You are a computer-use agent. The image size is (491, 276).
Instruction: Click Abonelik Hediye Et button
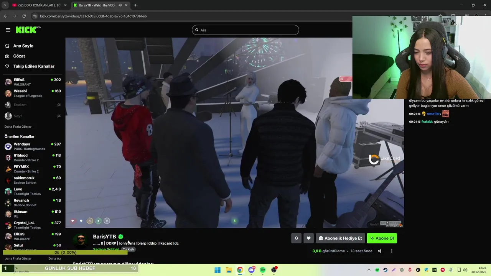(x=340, y=238)
